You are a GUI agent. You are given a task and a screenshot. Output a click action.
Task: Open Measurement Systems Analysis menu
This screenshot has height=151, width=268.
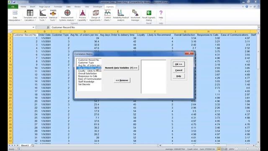[x=67, y=16]
